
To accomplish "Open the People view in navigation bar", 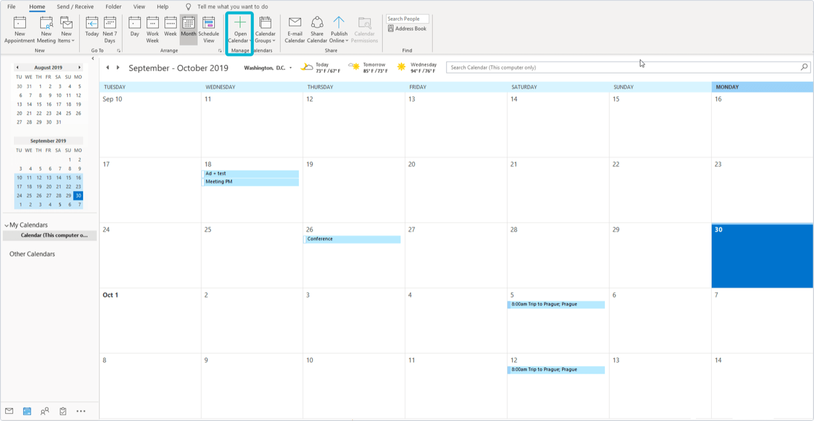I will point(45,411).
